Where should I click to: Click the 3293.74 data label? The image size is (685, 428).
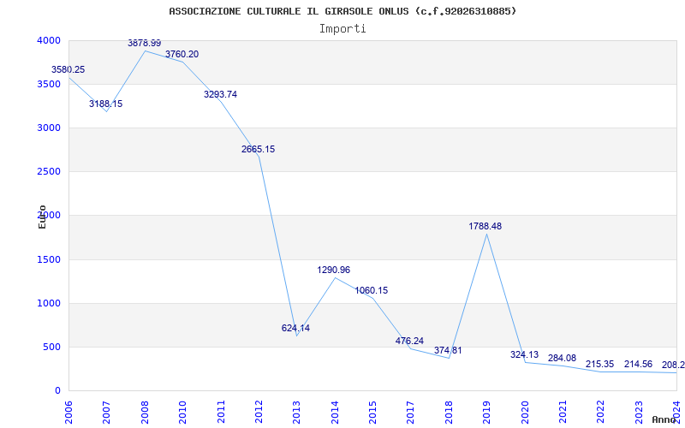tap(221, 94)
